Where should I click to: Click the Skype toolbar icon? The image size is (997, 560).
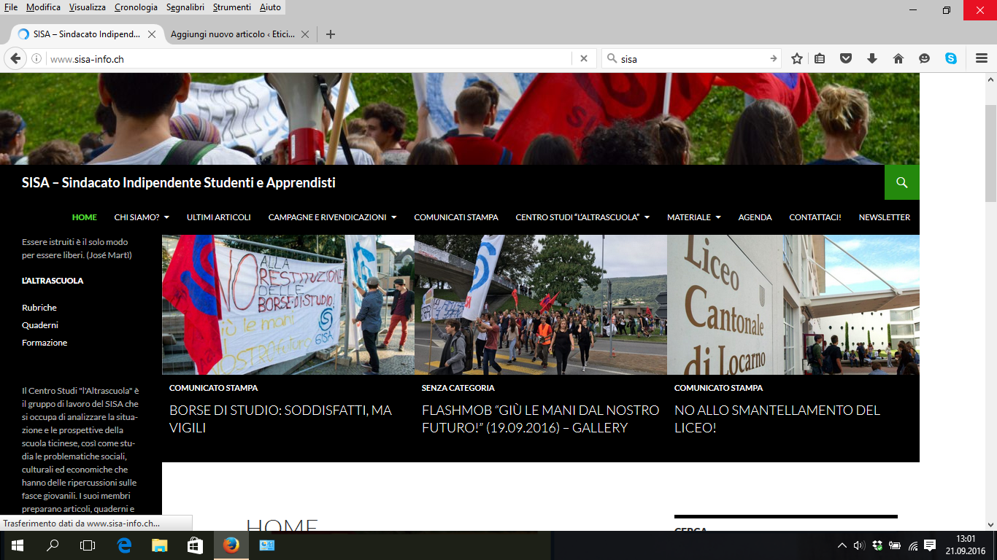(951, 59)
